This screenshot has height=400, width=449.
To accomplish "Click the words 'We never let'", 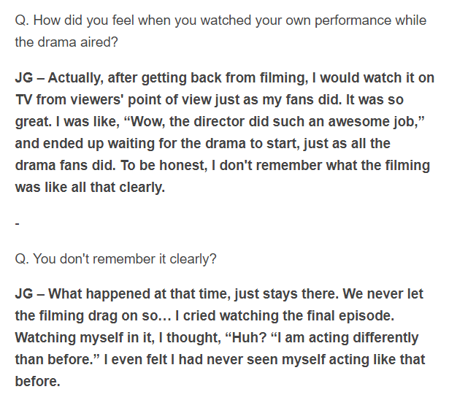I will (x=383, y=294).
